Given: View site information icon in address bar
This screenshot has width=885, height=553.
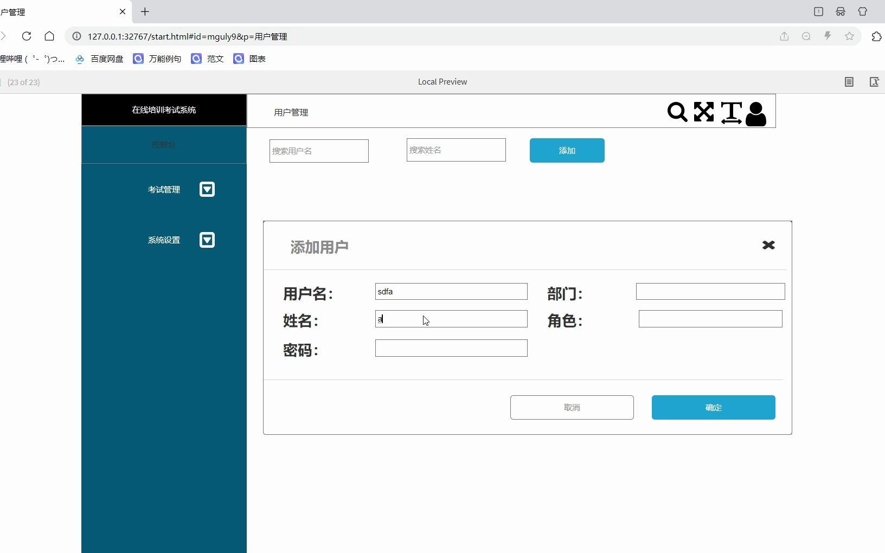Looking at the screenshot, I should [77, 36].
